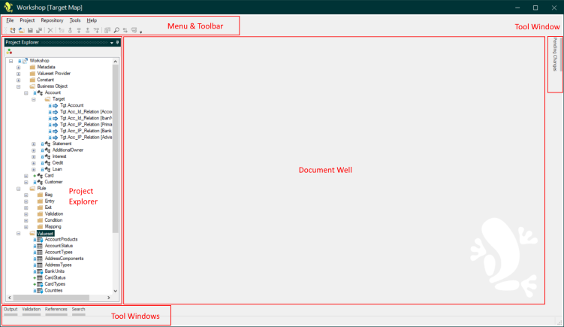The height and width of the screenshot is (327, 564).
Task: Click the colored dots icon under Project Explorer
Action: (9, 51)
